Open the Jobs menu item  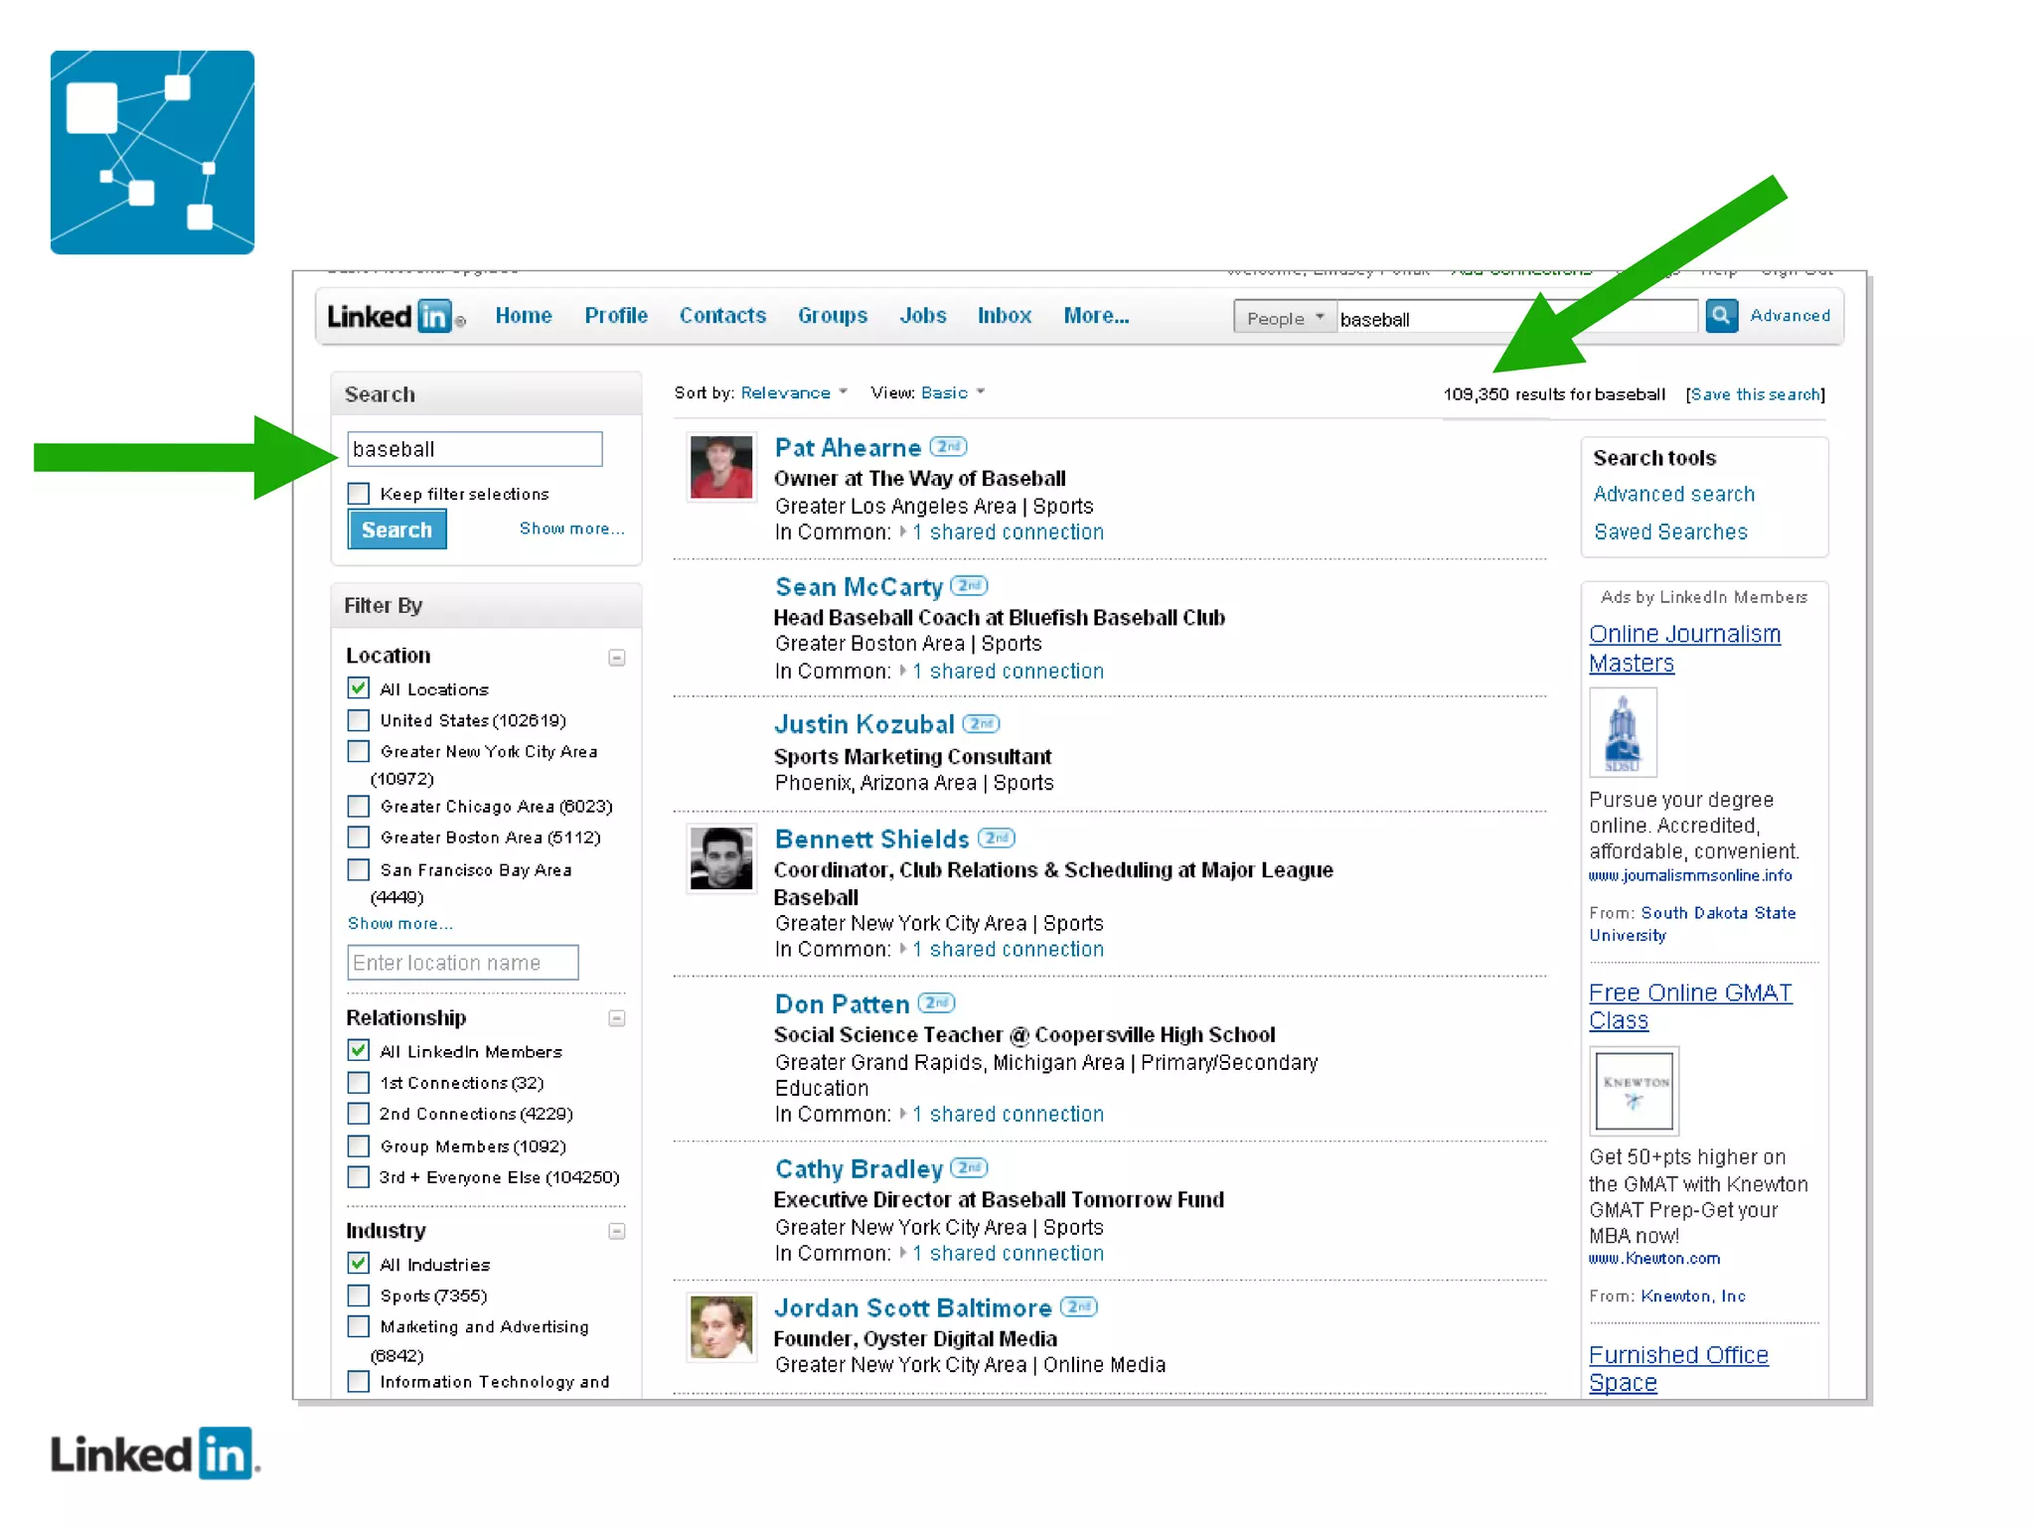[922, 316]
